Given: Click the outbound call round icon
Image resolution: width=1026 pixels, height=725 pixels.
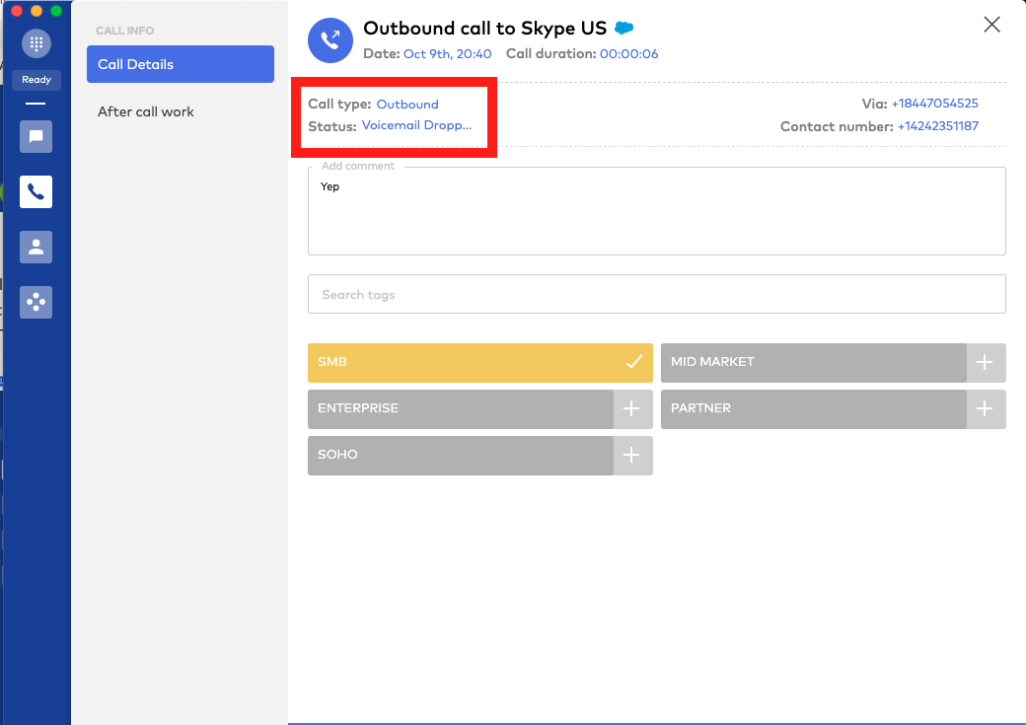Looking at the screenshot, I should [x=330, y=40].
